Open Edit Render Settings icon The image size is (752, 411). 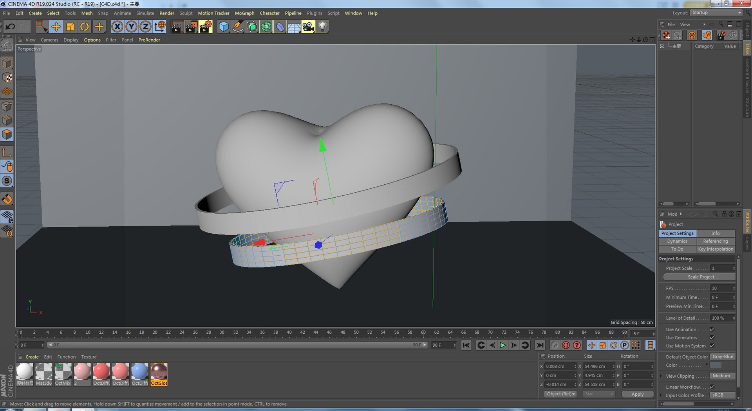point(206,27)
